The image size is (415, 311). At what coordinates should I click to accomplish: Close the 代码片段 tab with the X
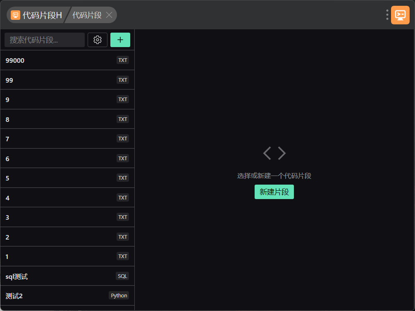coord(109,15)
